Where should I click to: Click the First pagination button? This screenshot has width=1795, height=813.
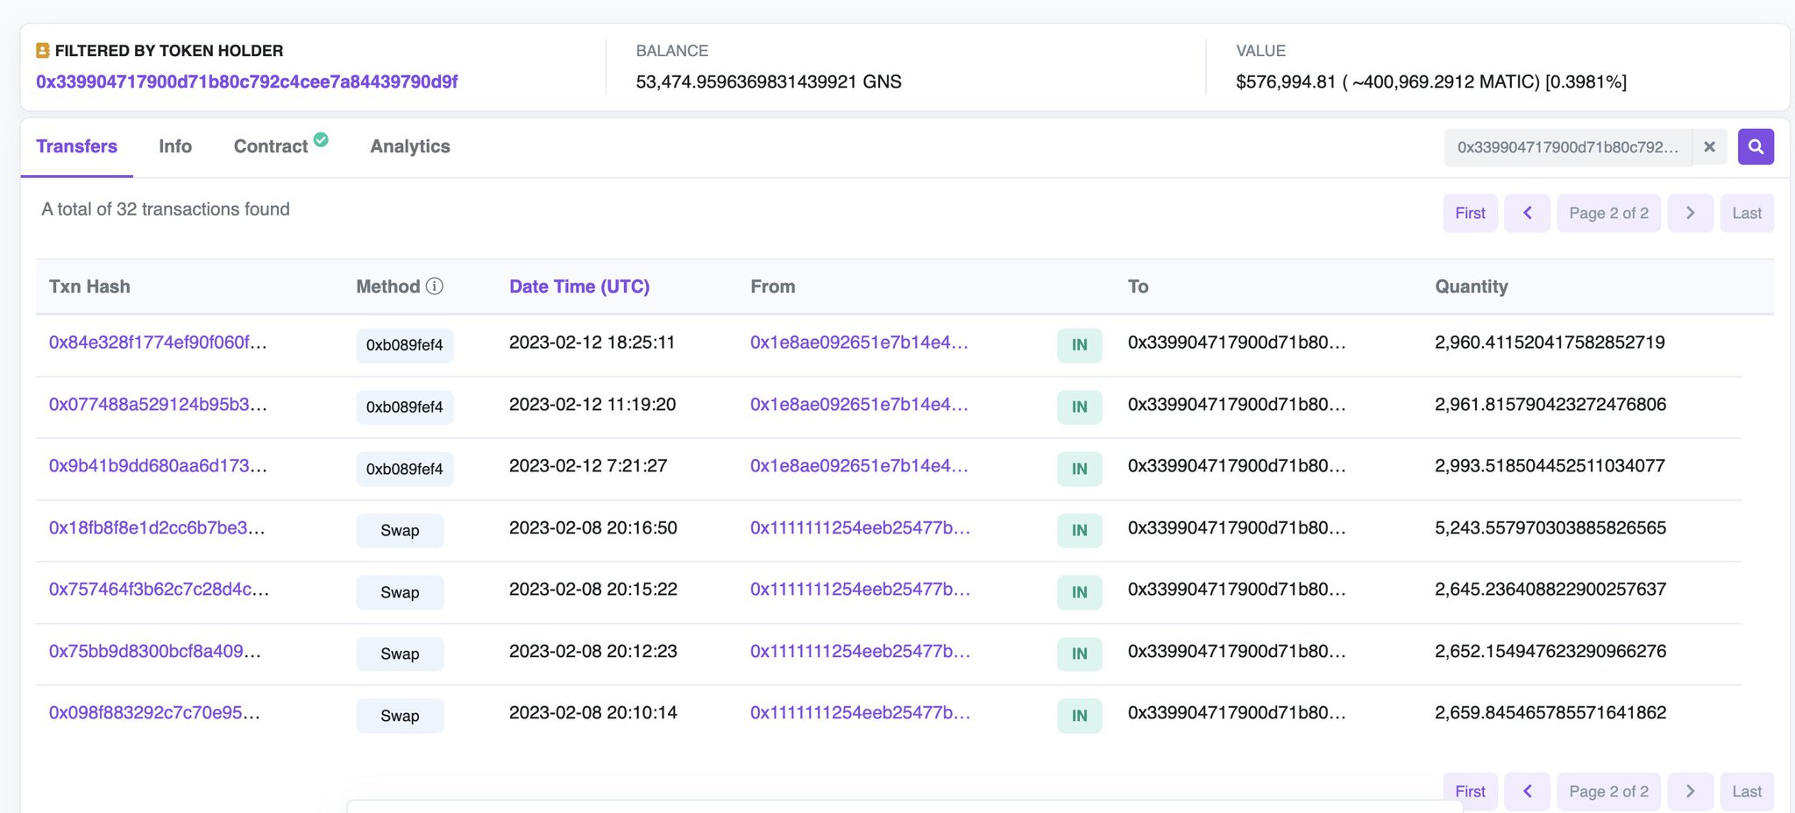(1470, 212)
